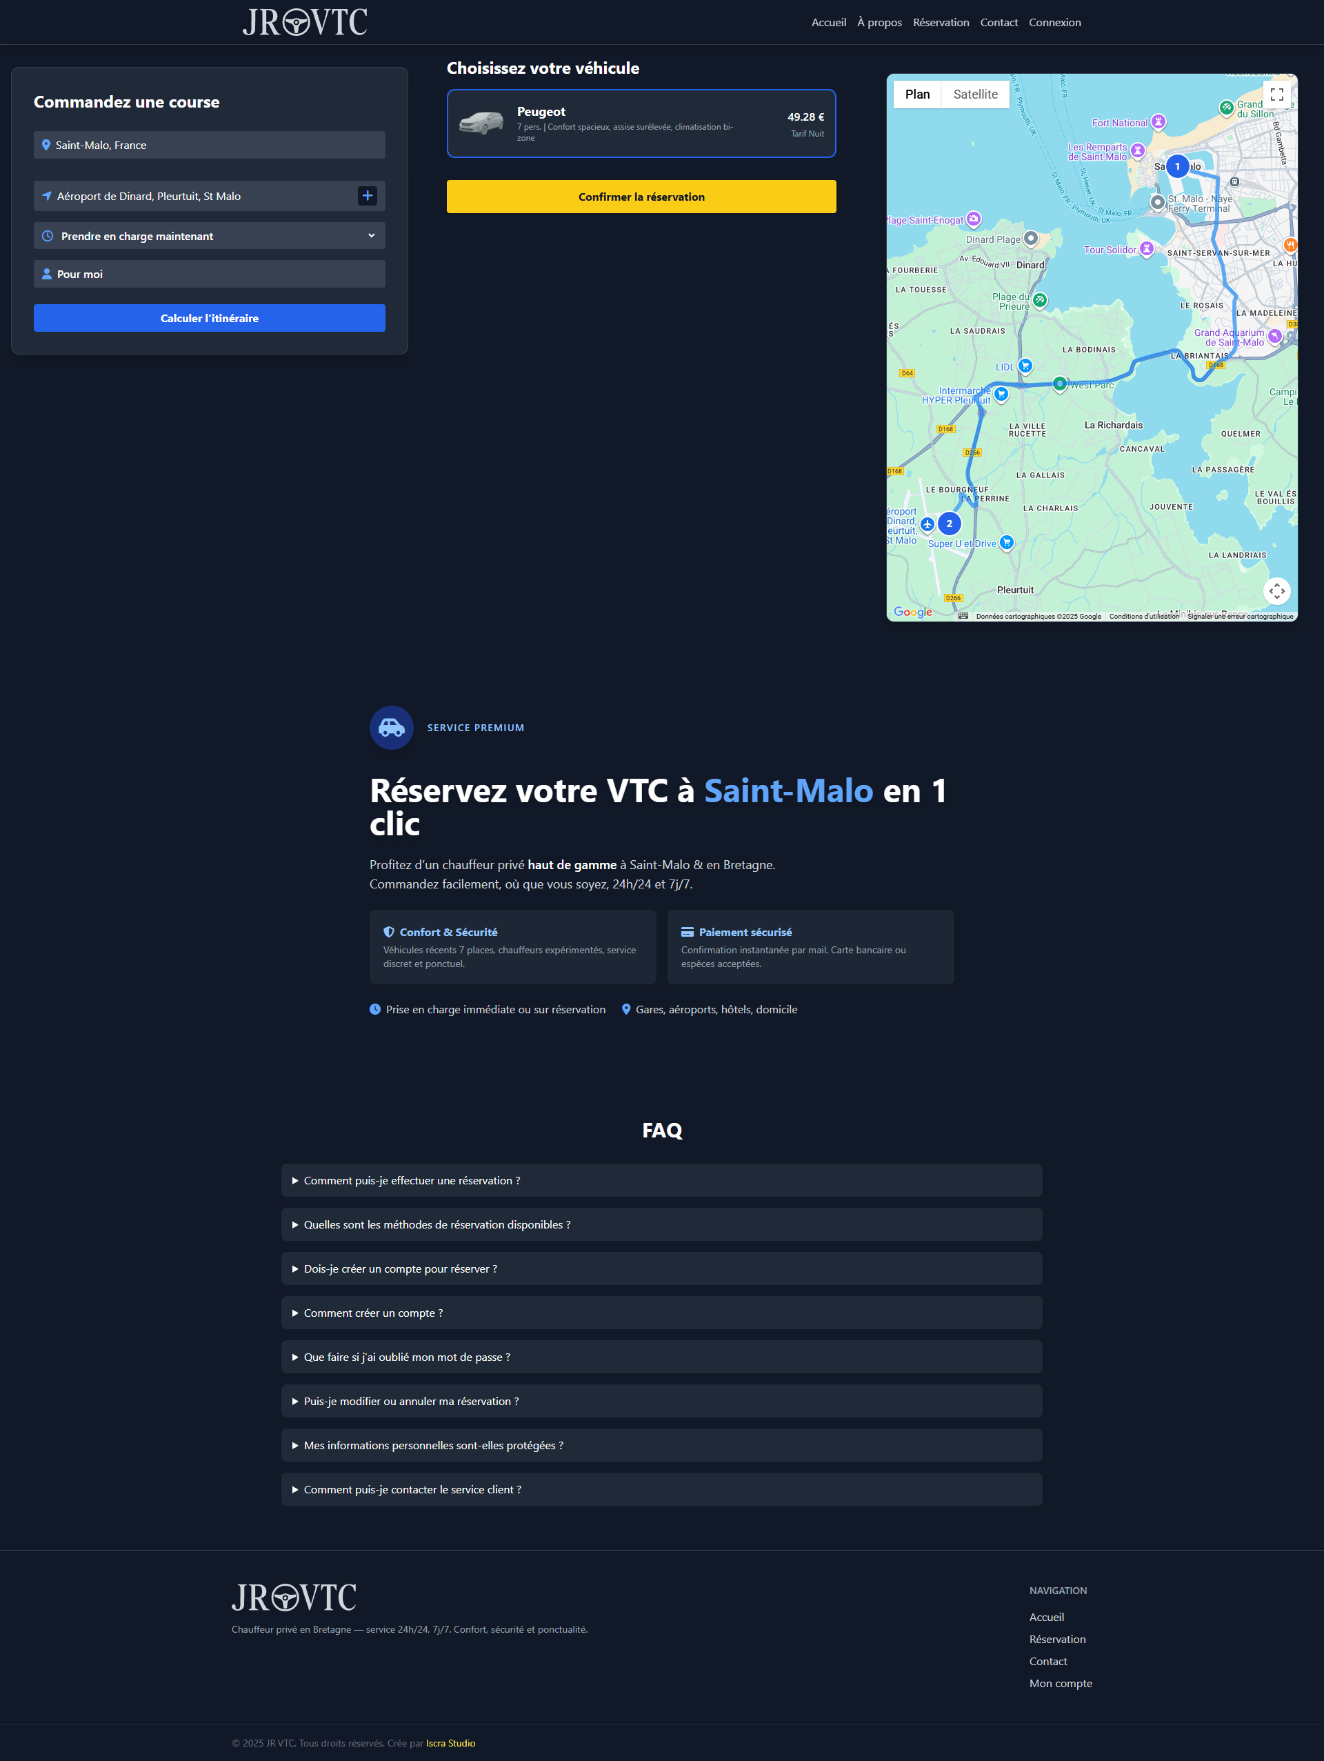Open Réservation in top navigation

click(x=941, y=22)
